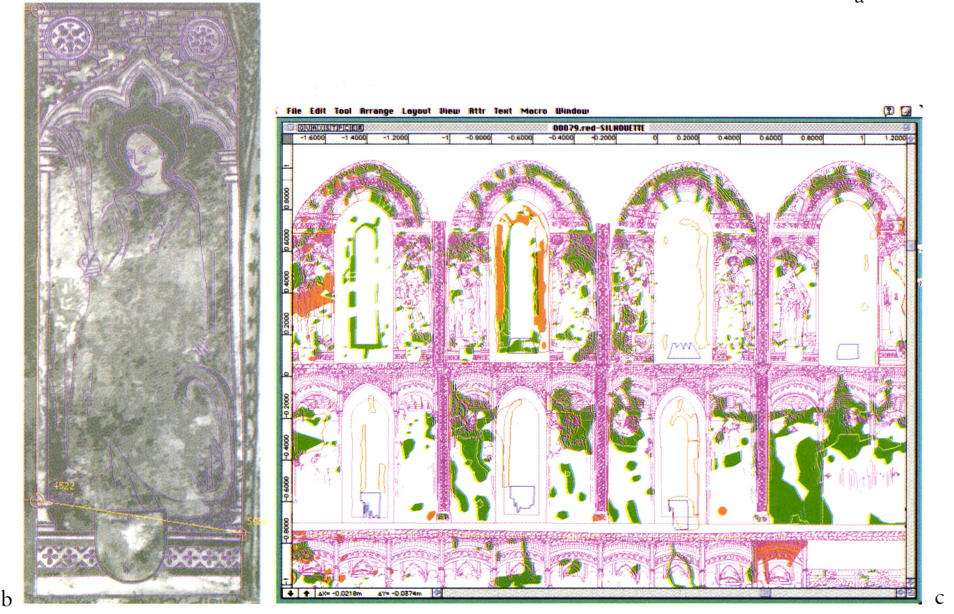Click the G button in the title bar

coord(301,128)
